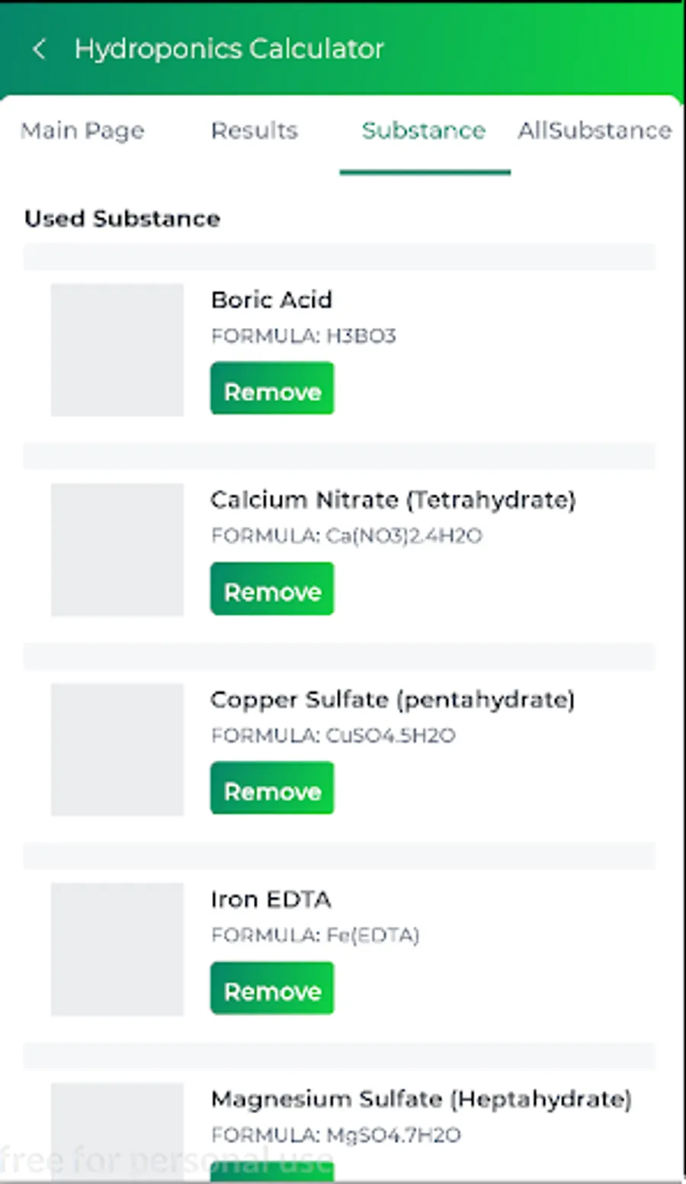Click the Iron EDTA image placeholder
The image size is (686, 1184).
117,950
